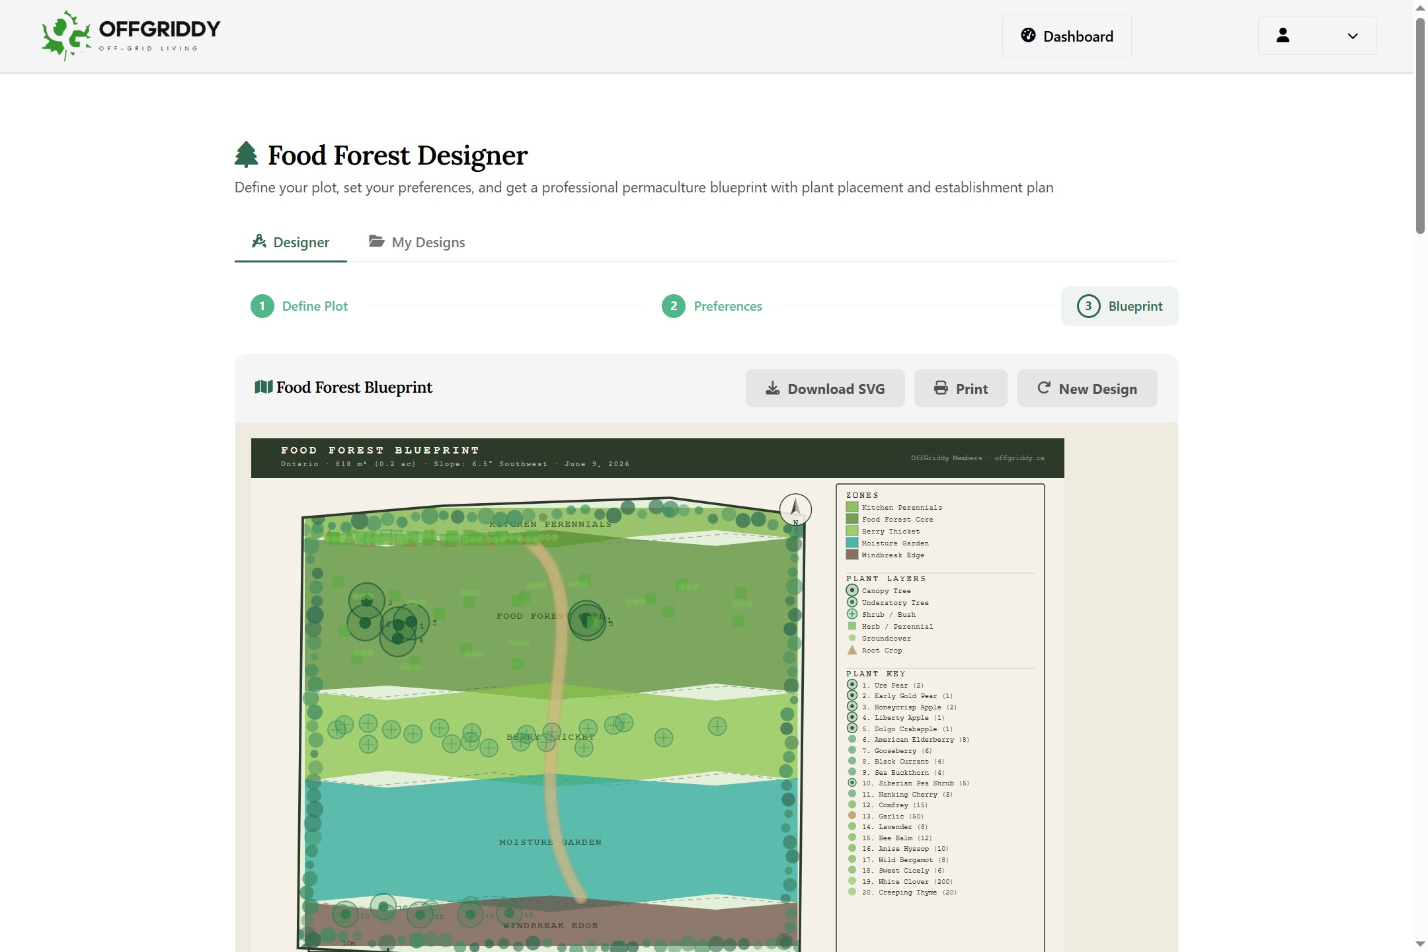This screenshot has height=952, width=1428.
Task: Go to step 2 Preferences
Action: point(712,306)
